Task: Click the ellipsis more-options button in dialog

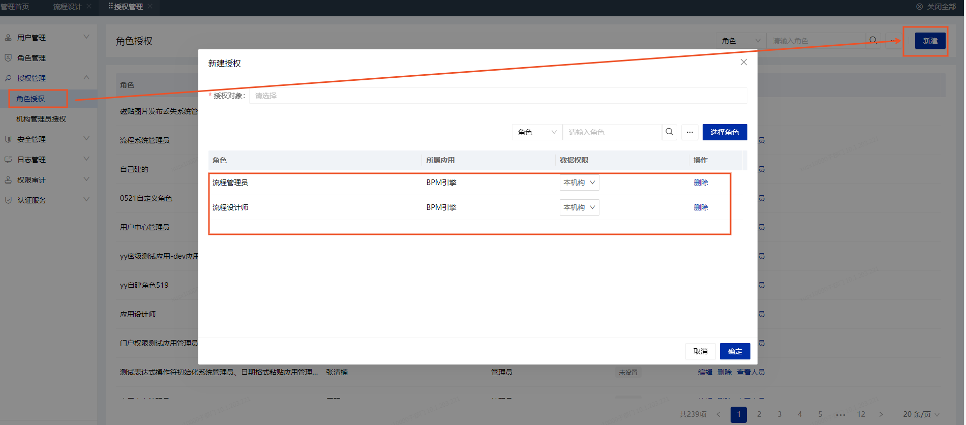Action: click(x=690, y=132)
